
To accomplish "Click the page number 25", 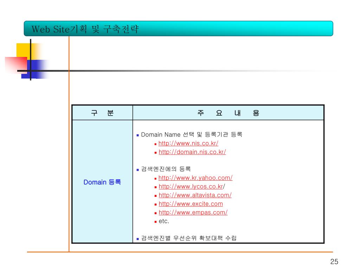I will 334,262.
